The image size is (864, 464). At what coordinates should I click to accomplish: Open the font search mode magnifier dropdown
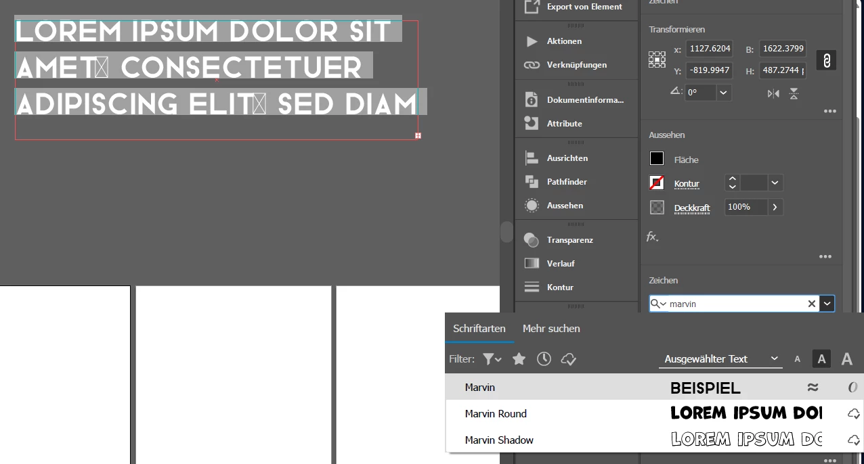(658, 304)
